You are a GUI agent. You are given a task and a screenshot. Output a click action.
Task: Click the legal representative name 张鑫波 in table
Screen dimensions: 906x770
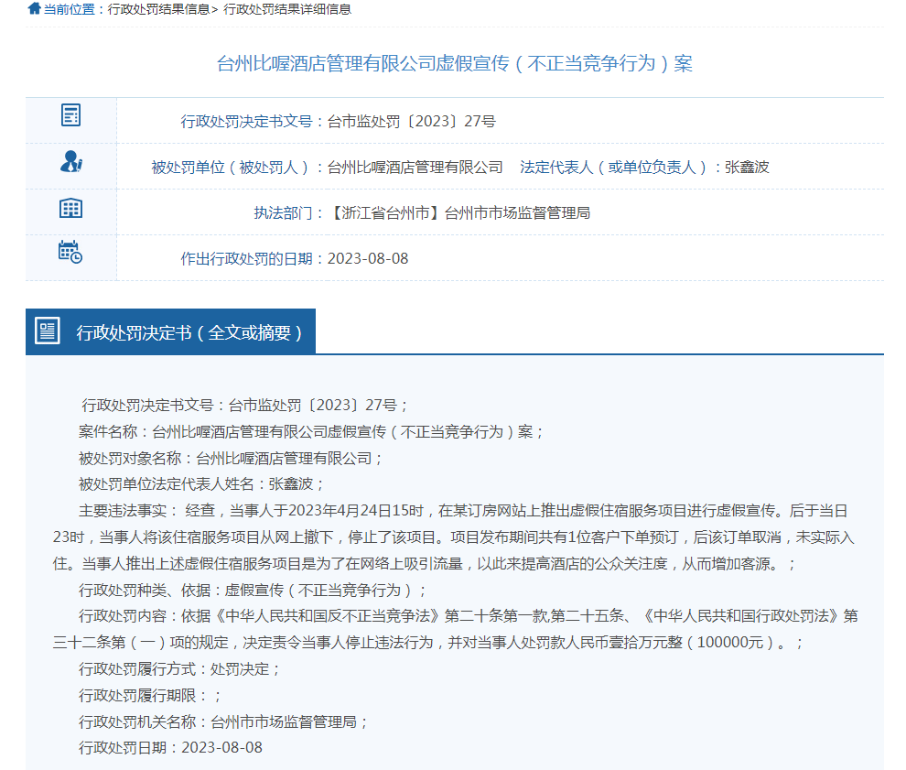[x=747, y=167]
